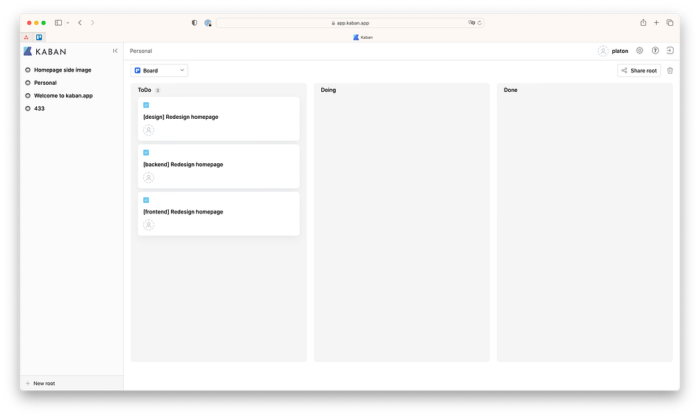This screenshot has height=417, width=700.
Task: Toggle checkbox on backend Redesign homepage card
Action: (x=146, y=153)
